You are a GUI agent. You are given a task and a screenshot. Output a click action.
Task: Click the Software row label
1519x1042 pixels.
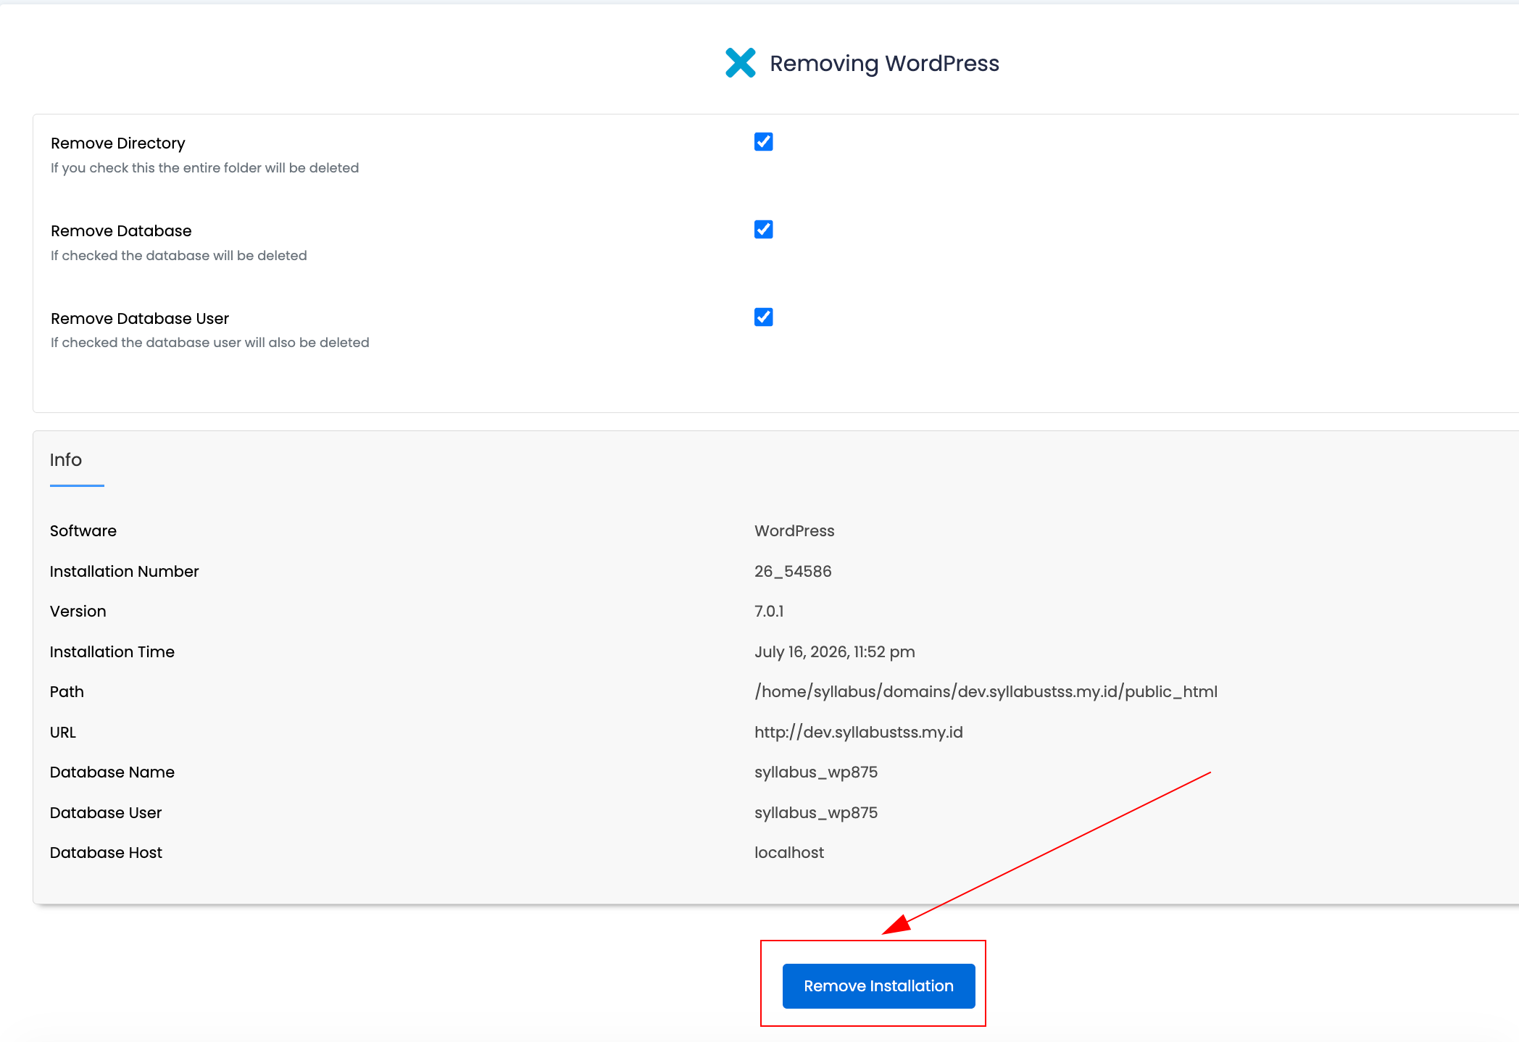83,531
